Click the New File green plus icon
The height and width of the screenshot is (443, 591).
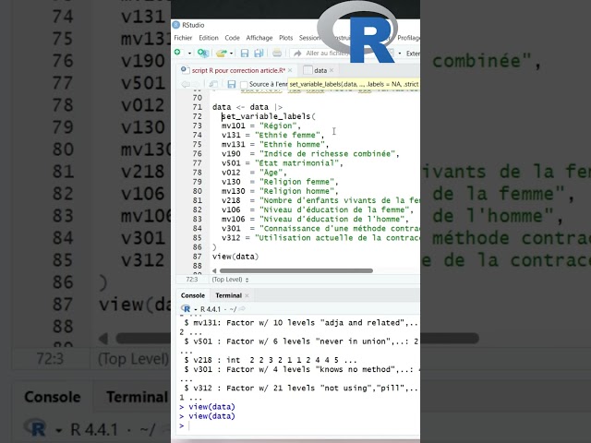(177, 53)
